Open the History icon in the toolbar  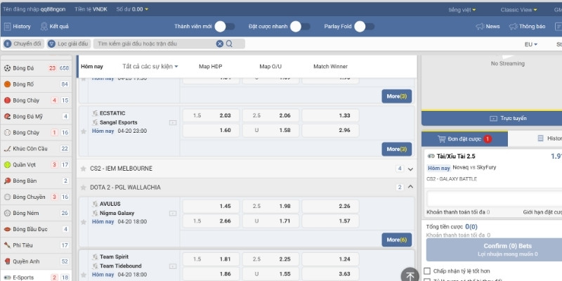[x=7, y=26]
